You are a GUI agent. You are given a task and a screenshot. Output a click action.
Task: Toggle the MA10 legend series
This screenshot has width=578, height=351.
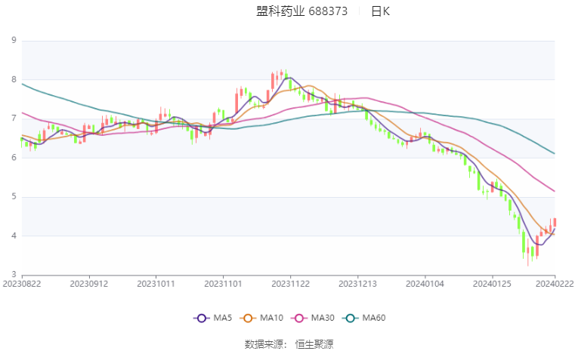pos(261,318)
